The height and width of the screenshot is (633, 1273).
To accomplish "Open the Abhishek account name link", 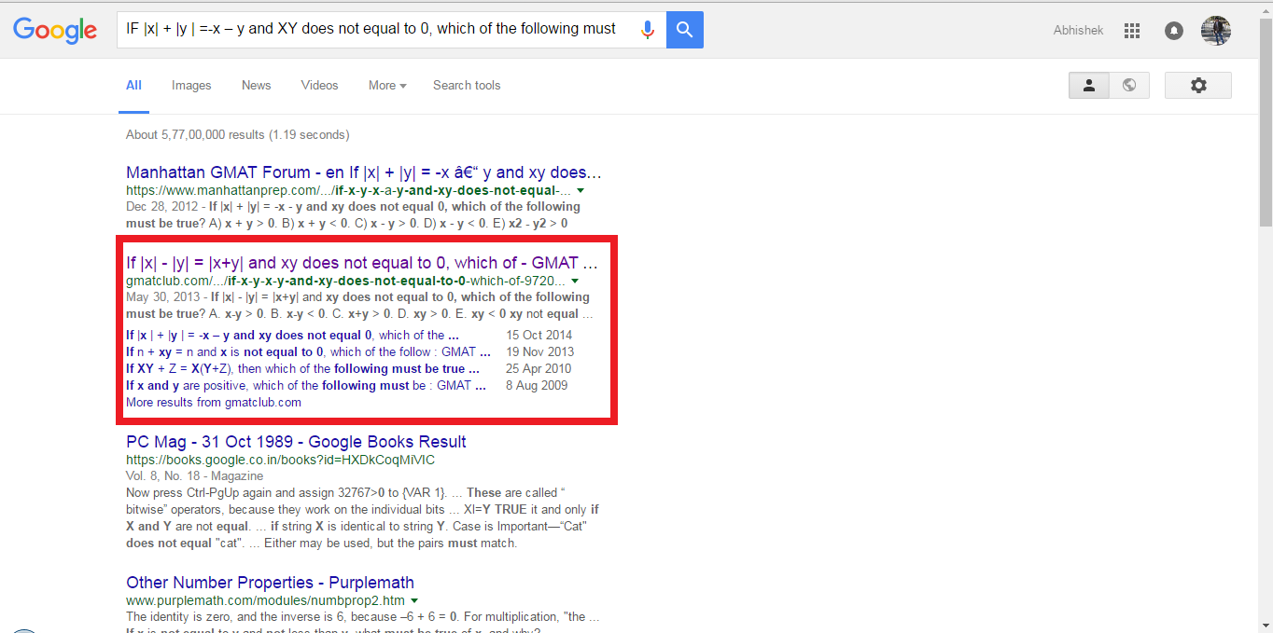I will (1078, 31).
